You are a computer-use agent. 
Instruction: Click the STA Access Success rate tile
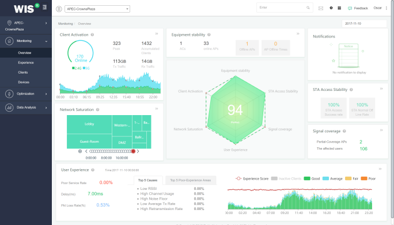[x=334, y=108]
